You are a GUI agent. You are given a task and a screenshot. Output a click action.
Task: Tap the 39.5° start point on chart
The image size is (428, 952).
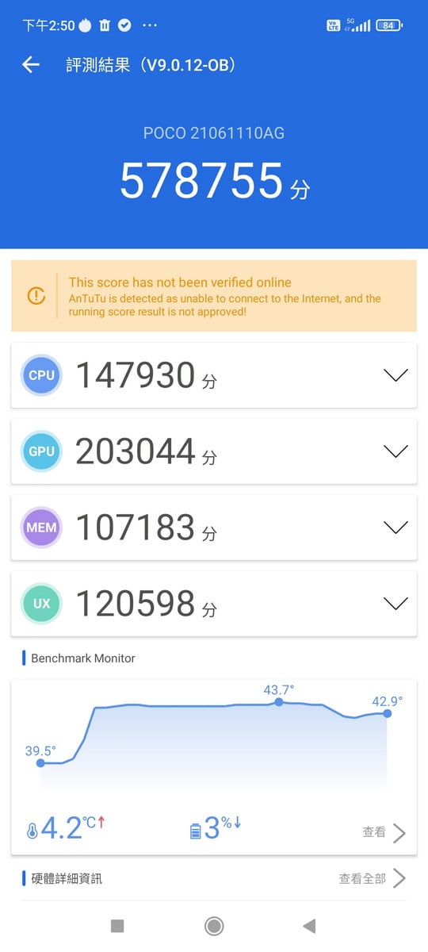(40, 762)
